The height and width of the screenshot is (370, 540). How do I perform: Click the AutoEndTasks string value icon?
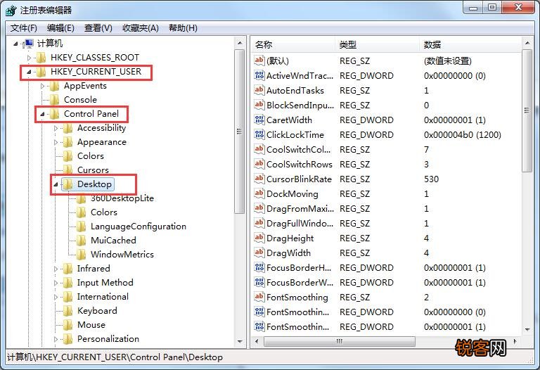pos(259,90)
